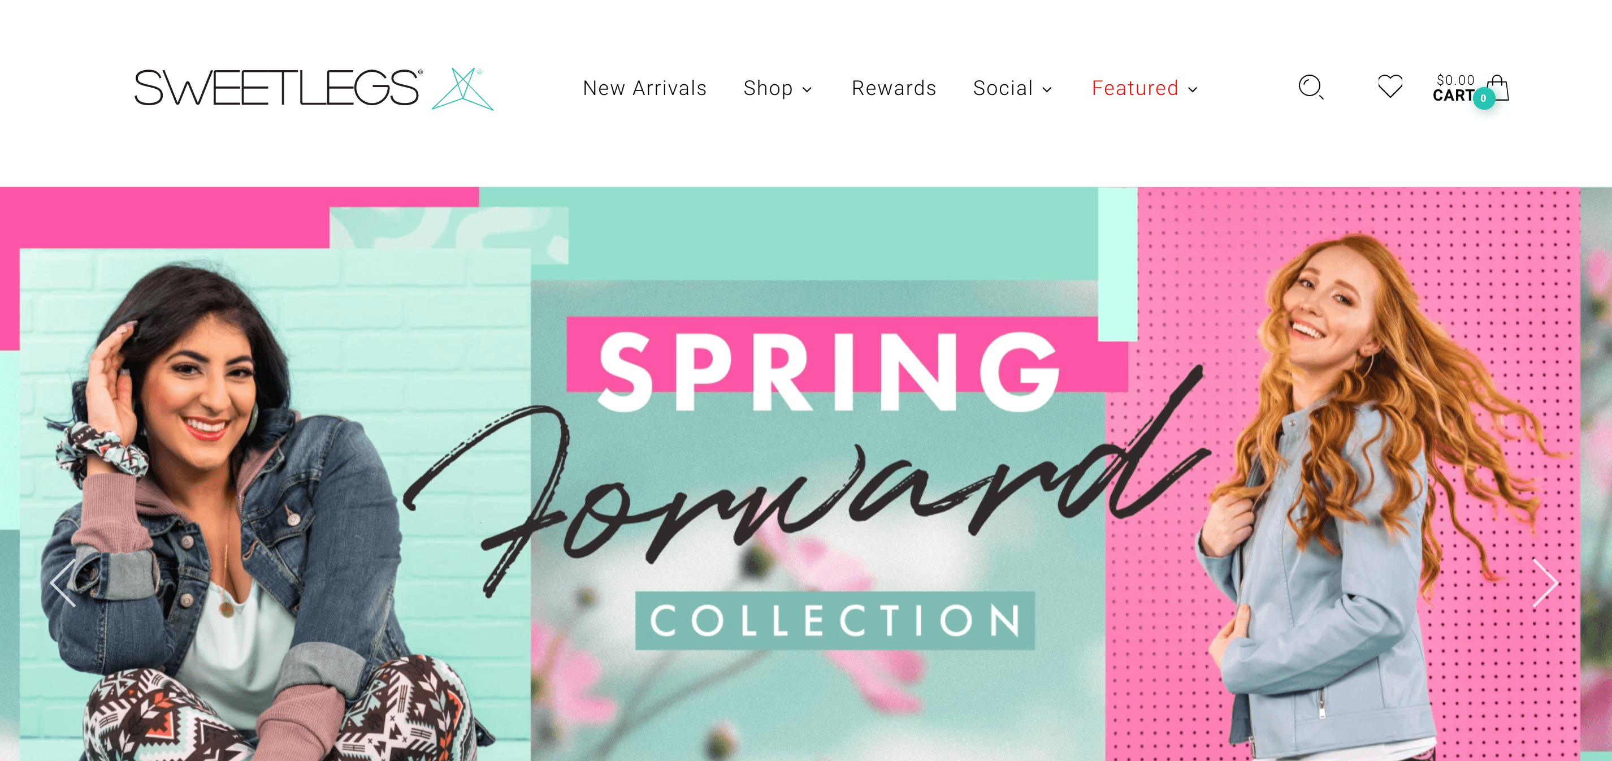Expand the Shop dropdown chevron

[x=807, y=89]
